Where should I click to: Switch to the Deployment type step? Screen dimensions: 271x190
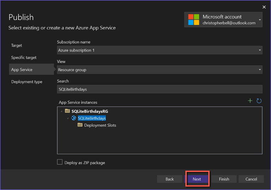click(27, 82)
